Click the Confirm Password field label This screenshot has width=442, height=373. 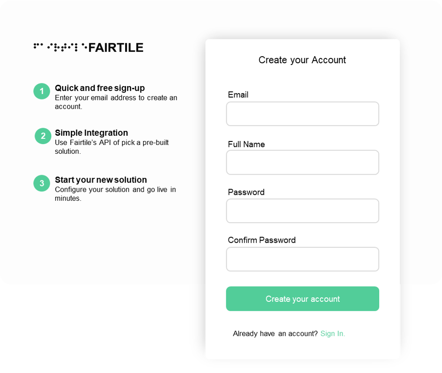262,240
